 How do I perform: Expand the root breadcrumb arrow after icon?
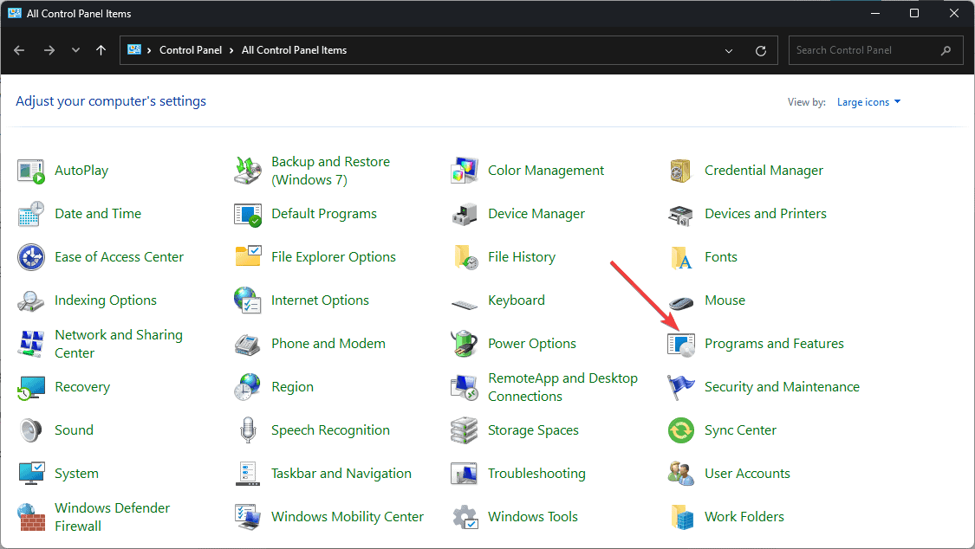149,50
